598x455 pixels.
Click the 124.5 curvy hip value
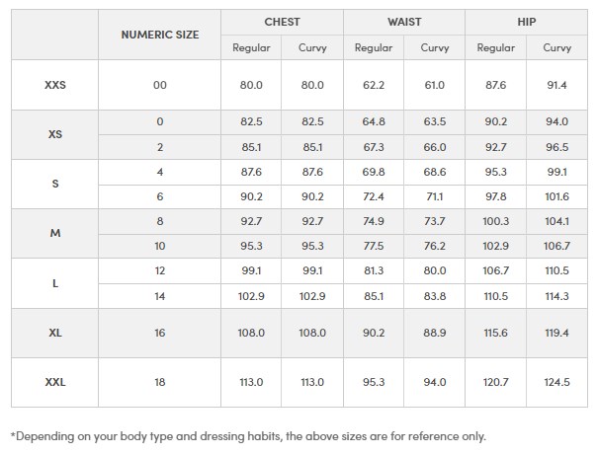[556, 382]
